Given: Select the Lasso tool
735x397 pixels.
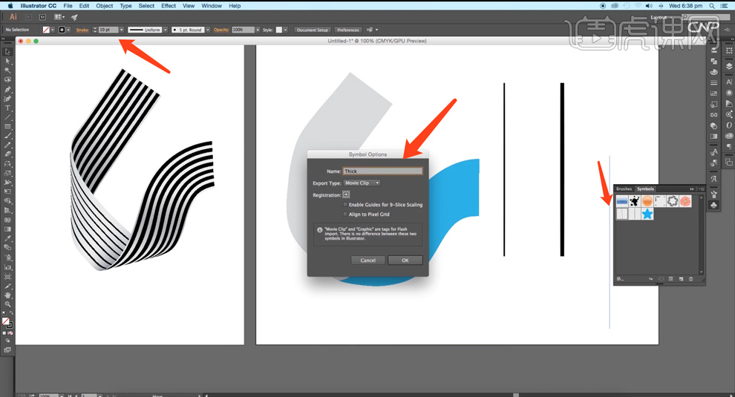Looking at the screenshot, I should [x=7, y=79].
